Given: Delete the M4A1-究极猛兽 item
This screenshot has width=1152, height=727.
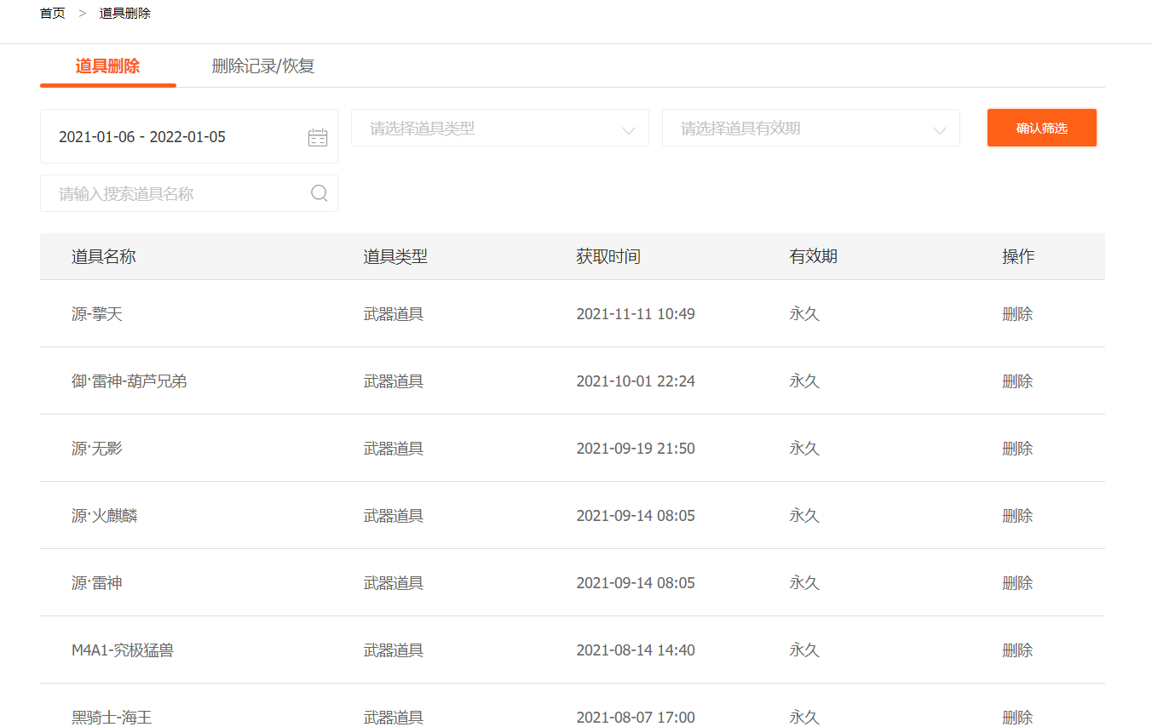Looking at the screenshot, I should (x=1017, y=650).
